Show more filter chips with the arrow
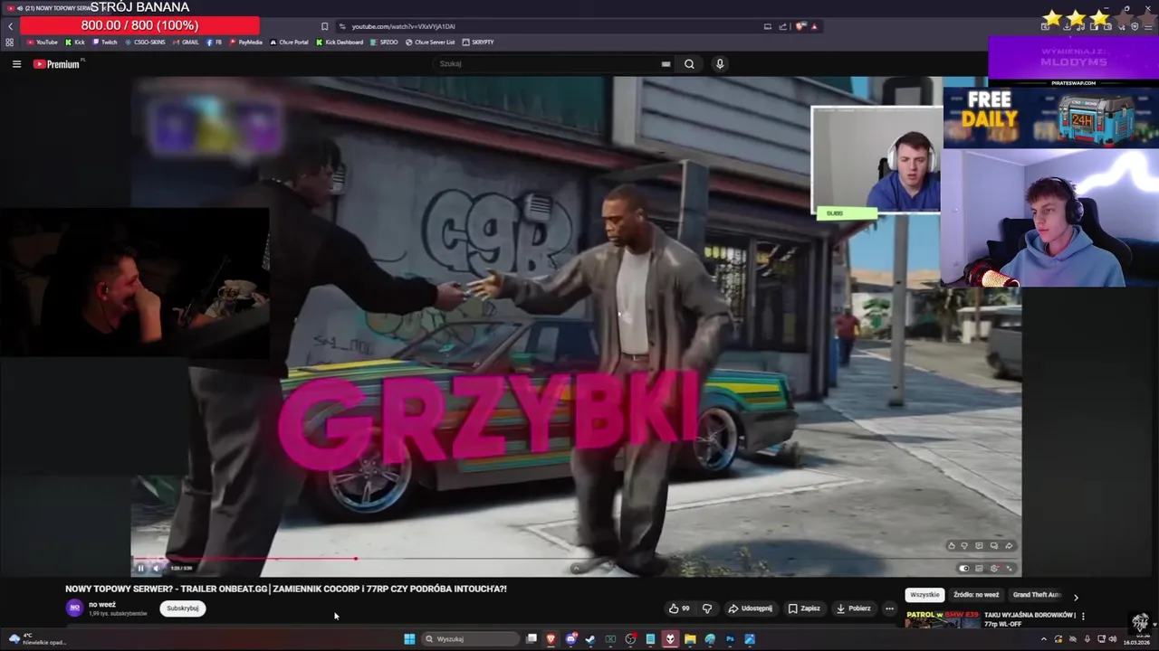1159x651 pixels. pyautogui.click(x=1076, y=598)
